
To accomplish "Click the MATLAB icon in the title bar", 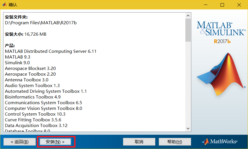I will point(4,5).
